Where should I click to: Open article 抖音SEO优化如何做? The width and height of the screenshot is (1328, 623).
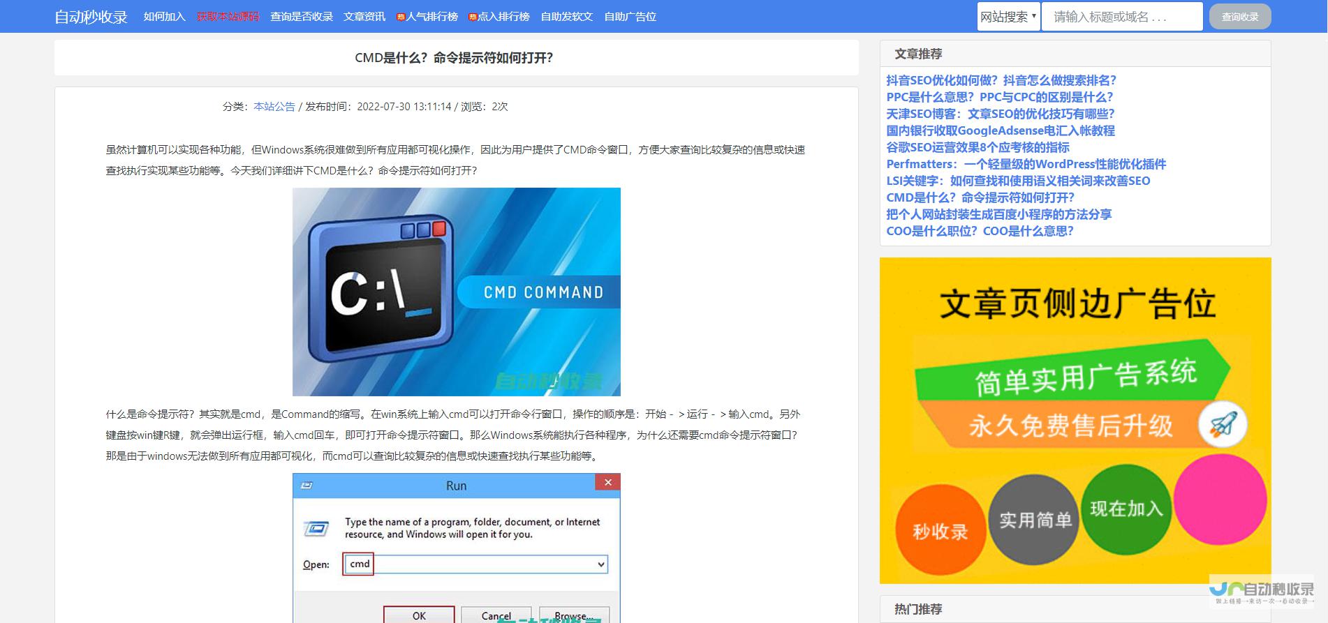tap(1001, 80)
